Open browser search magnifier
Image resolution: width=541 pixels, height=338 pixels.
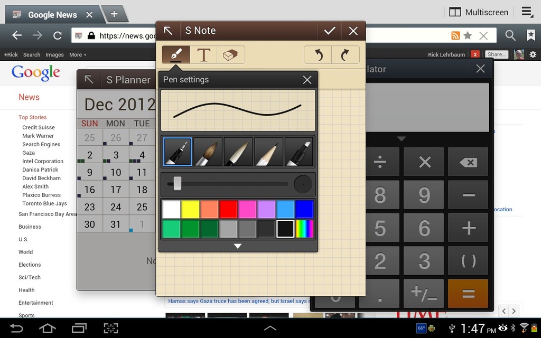coord(510,35)
